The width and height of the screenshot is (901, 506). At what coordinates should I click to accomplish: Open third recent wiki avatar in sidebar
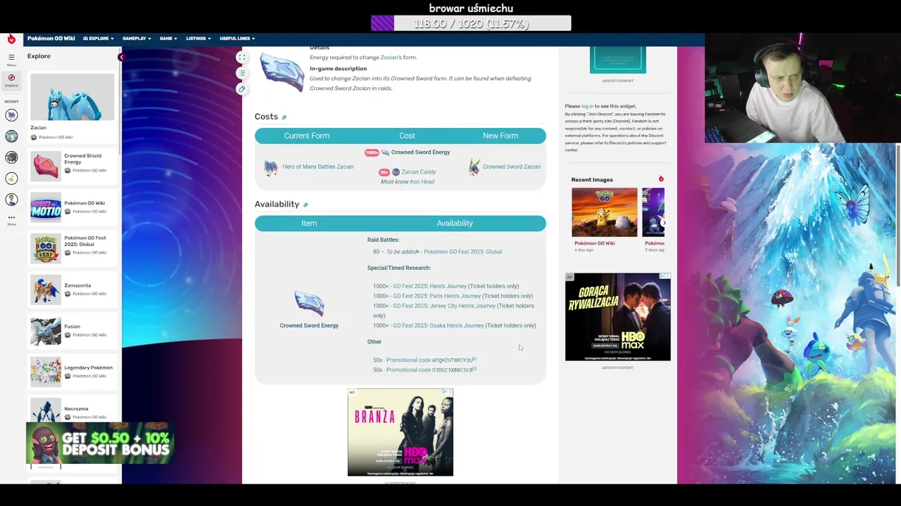pyautogui.click(x=11, y=157)
